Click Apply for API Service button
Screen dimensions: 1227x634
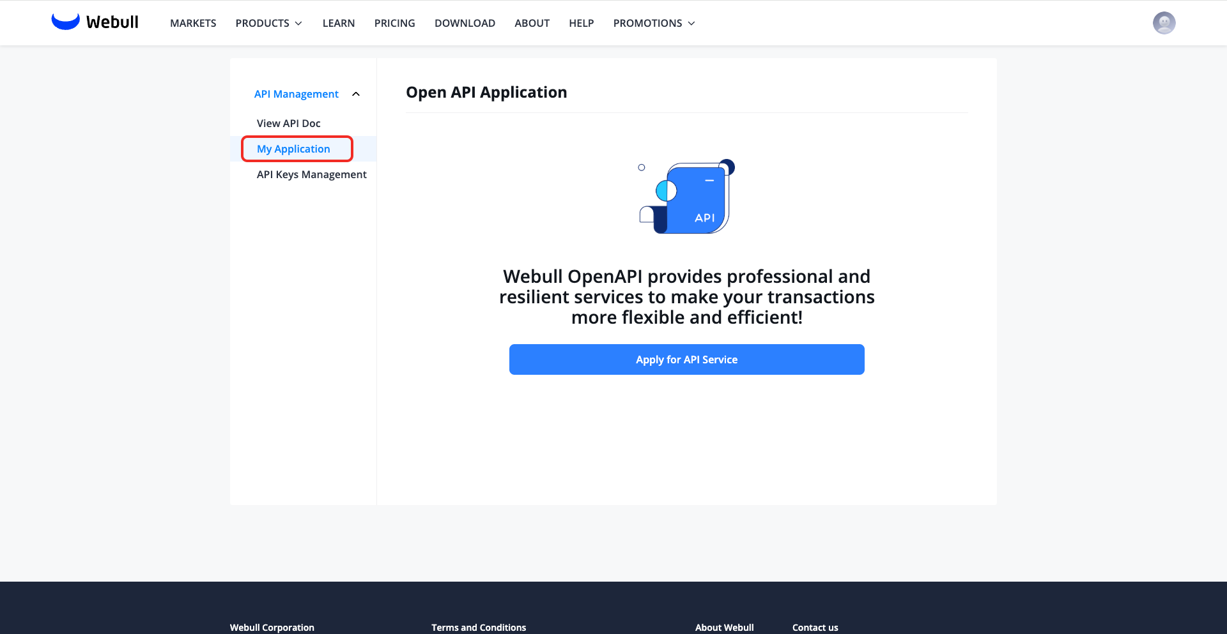[x=687, y=359]
